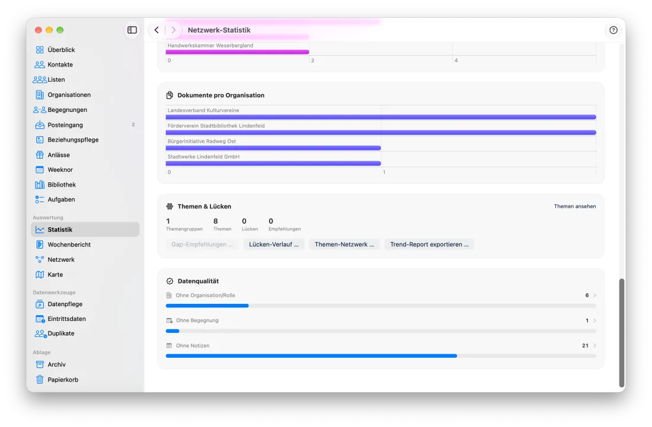Go back with the left chevron
This screenshot has height=427, width=652.
(156, 30)
